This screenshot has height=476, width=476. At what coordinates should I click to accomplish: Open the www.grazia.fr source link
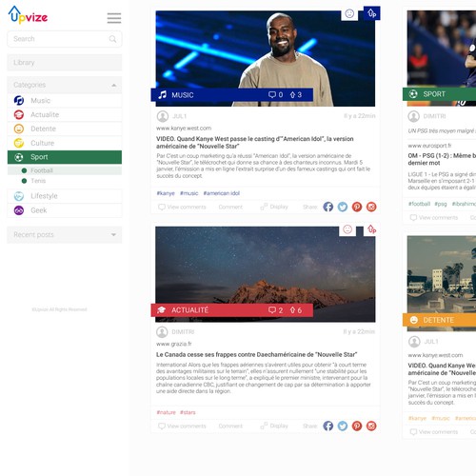174,344
